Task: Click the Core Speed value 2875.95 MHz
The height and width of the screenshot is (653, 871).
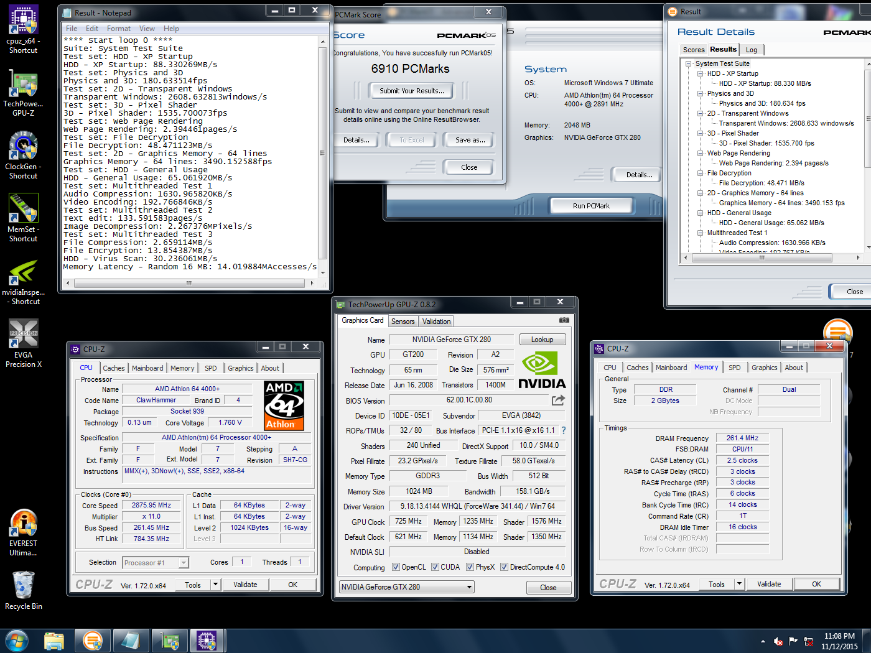Action: 151,506
